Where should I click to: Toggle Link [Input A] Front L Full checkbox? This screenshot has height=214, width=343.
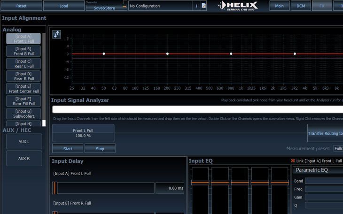[293, 161]
